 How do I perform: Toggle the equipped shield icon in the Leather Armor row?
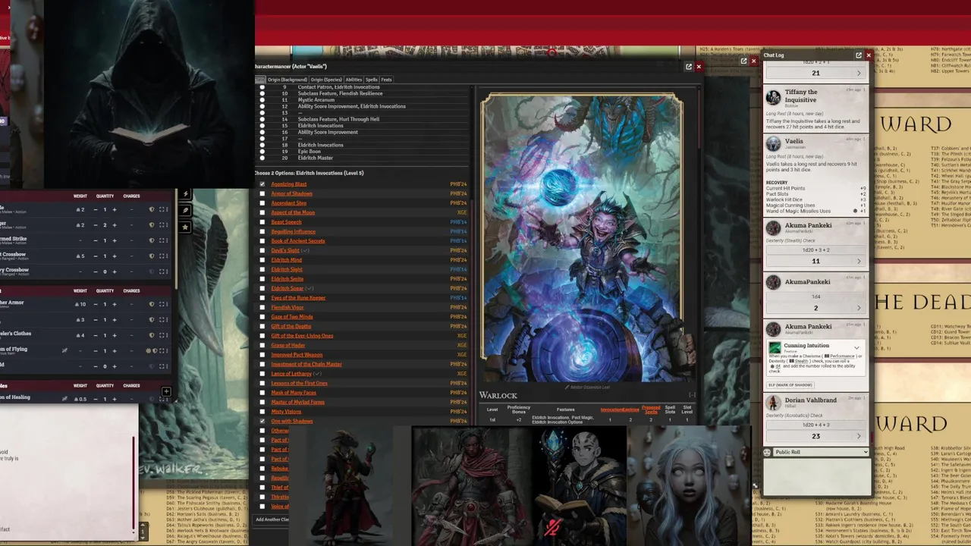(x=151, y=304)
